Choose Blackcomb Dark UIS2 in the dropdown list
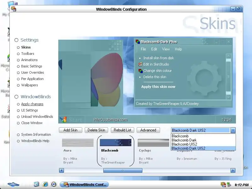The image size is (252, 189). tap(203, 148)
